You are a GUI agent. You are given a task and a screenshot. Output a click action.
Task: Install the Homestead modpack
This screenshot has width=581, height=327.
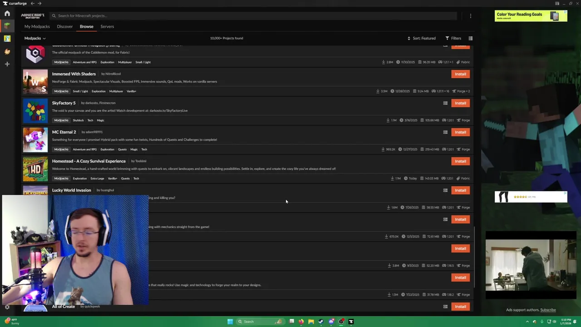pos(460,161)
